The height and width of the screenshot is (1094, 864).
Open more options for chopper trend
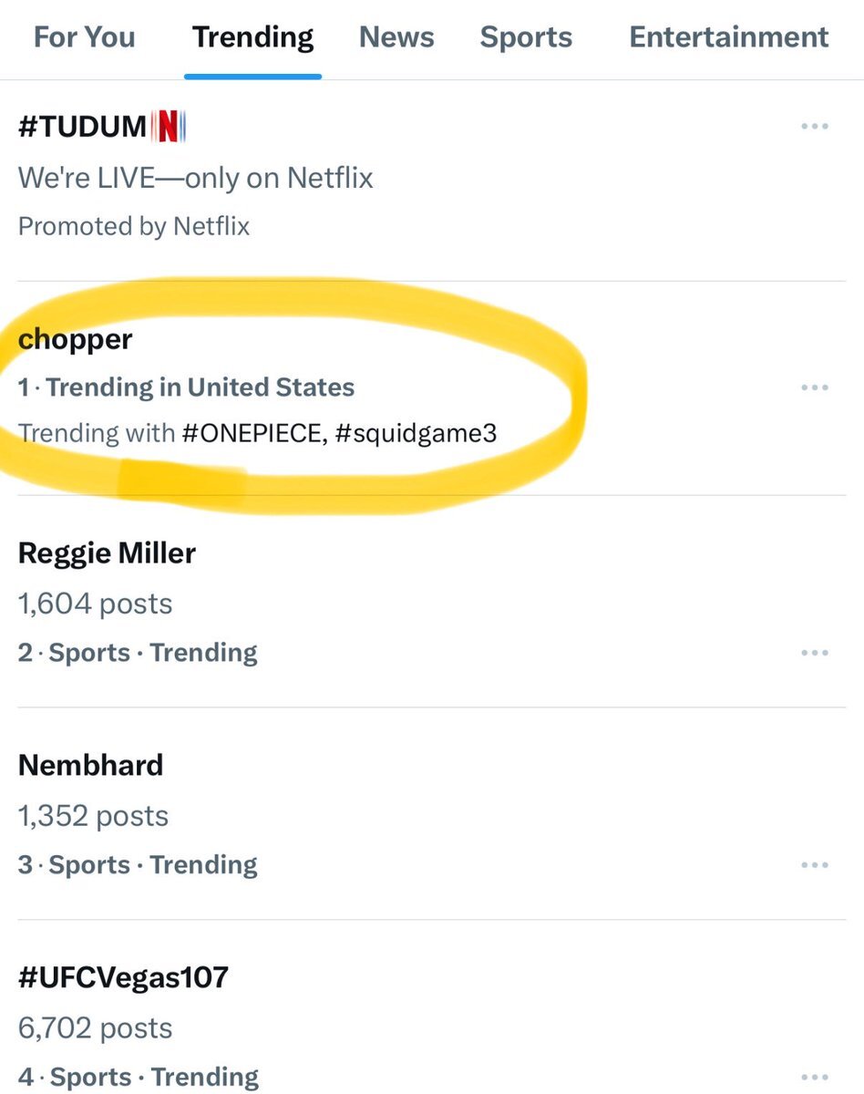coord(814,387)
